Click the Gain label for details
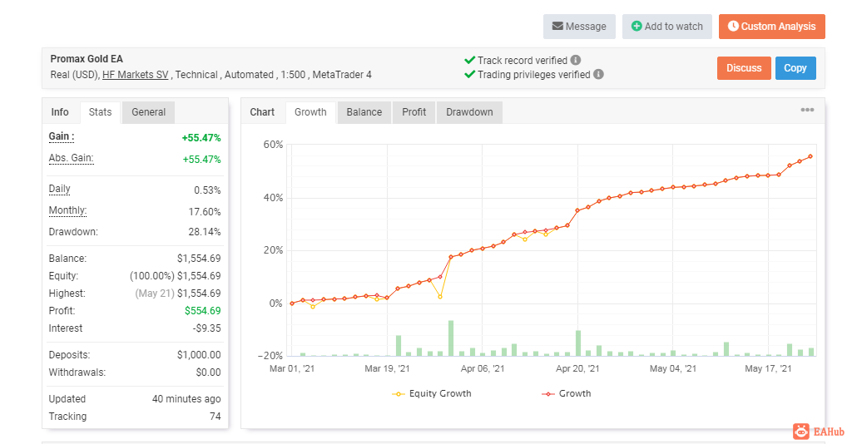The width and height of the screenshot is (852, 444). (62, 136)
